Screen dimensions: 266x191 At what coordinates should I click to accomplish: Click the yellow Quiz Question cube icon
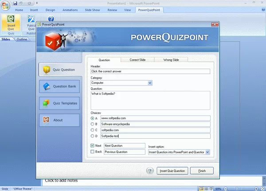(47, 70)
